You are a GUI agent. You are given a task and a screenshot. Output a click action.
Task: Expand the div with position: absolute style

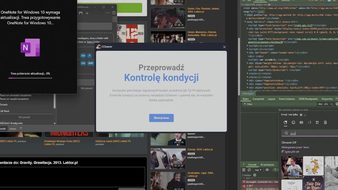(248, 88)
